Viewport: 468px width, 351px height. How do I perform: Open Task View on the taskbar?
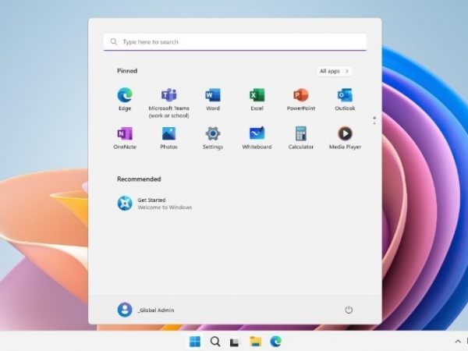click(x=235, y=342)
